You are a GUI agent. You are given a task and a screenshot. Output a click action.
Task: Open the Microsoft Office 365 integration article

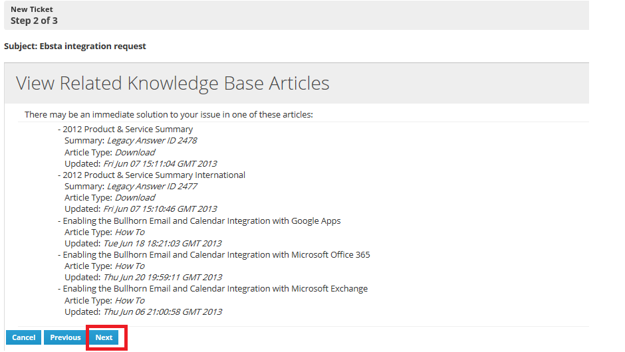216,255
